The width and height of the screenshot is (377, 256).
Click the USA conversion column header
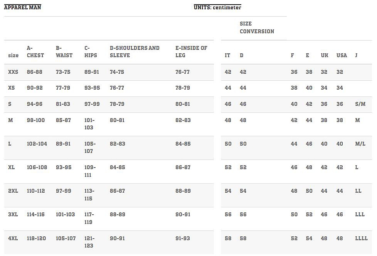click(342, 55)
